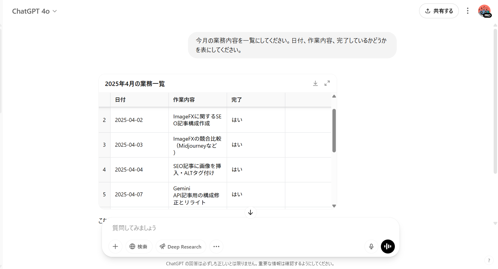498x269 pixels.
Task: Start voice mode with the black waveform button
Action: coord(388,246)
